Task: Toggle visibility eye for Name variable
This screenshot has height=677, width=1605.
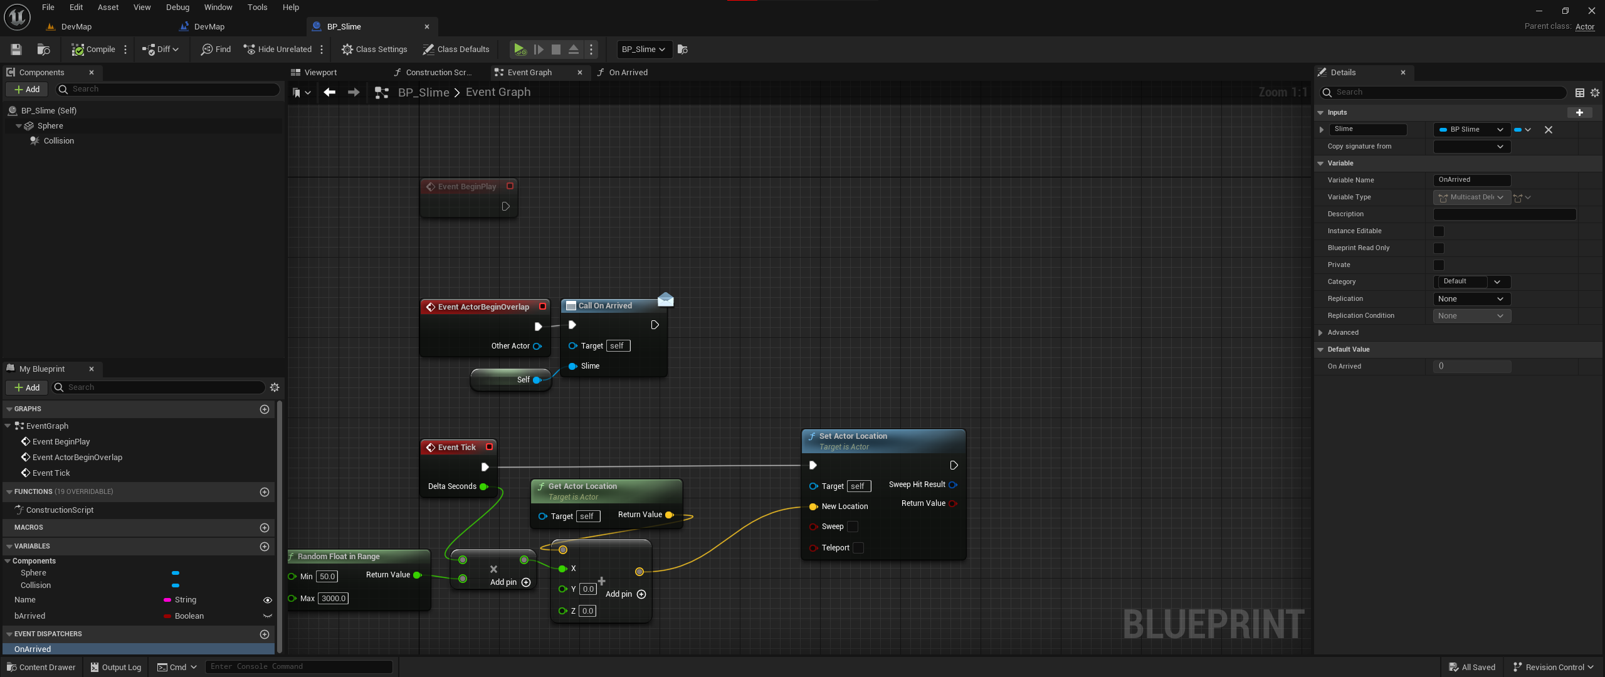Action: coord(268,600)
